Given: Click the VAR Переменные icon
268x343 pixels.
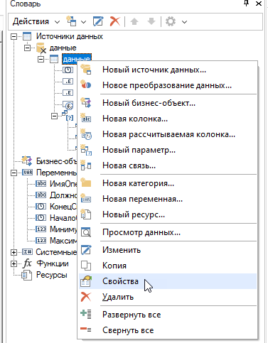Looking at the screenshot, I should coord(28,173).
